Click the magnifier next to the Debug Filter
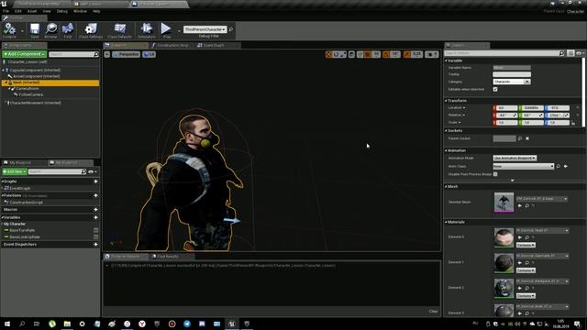Screen dimensions: 587x330 231,29
